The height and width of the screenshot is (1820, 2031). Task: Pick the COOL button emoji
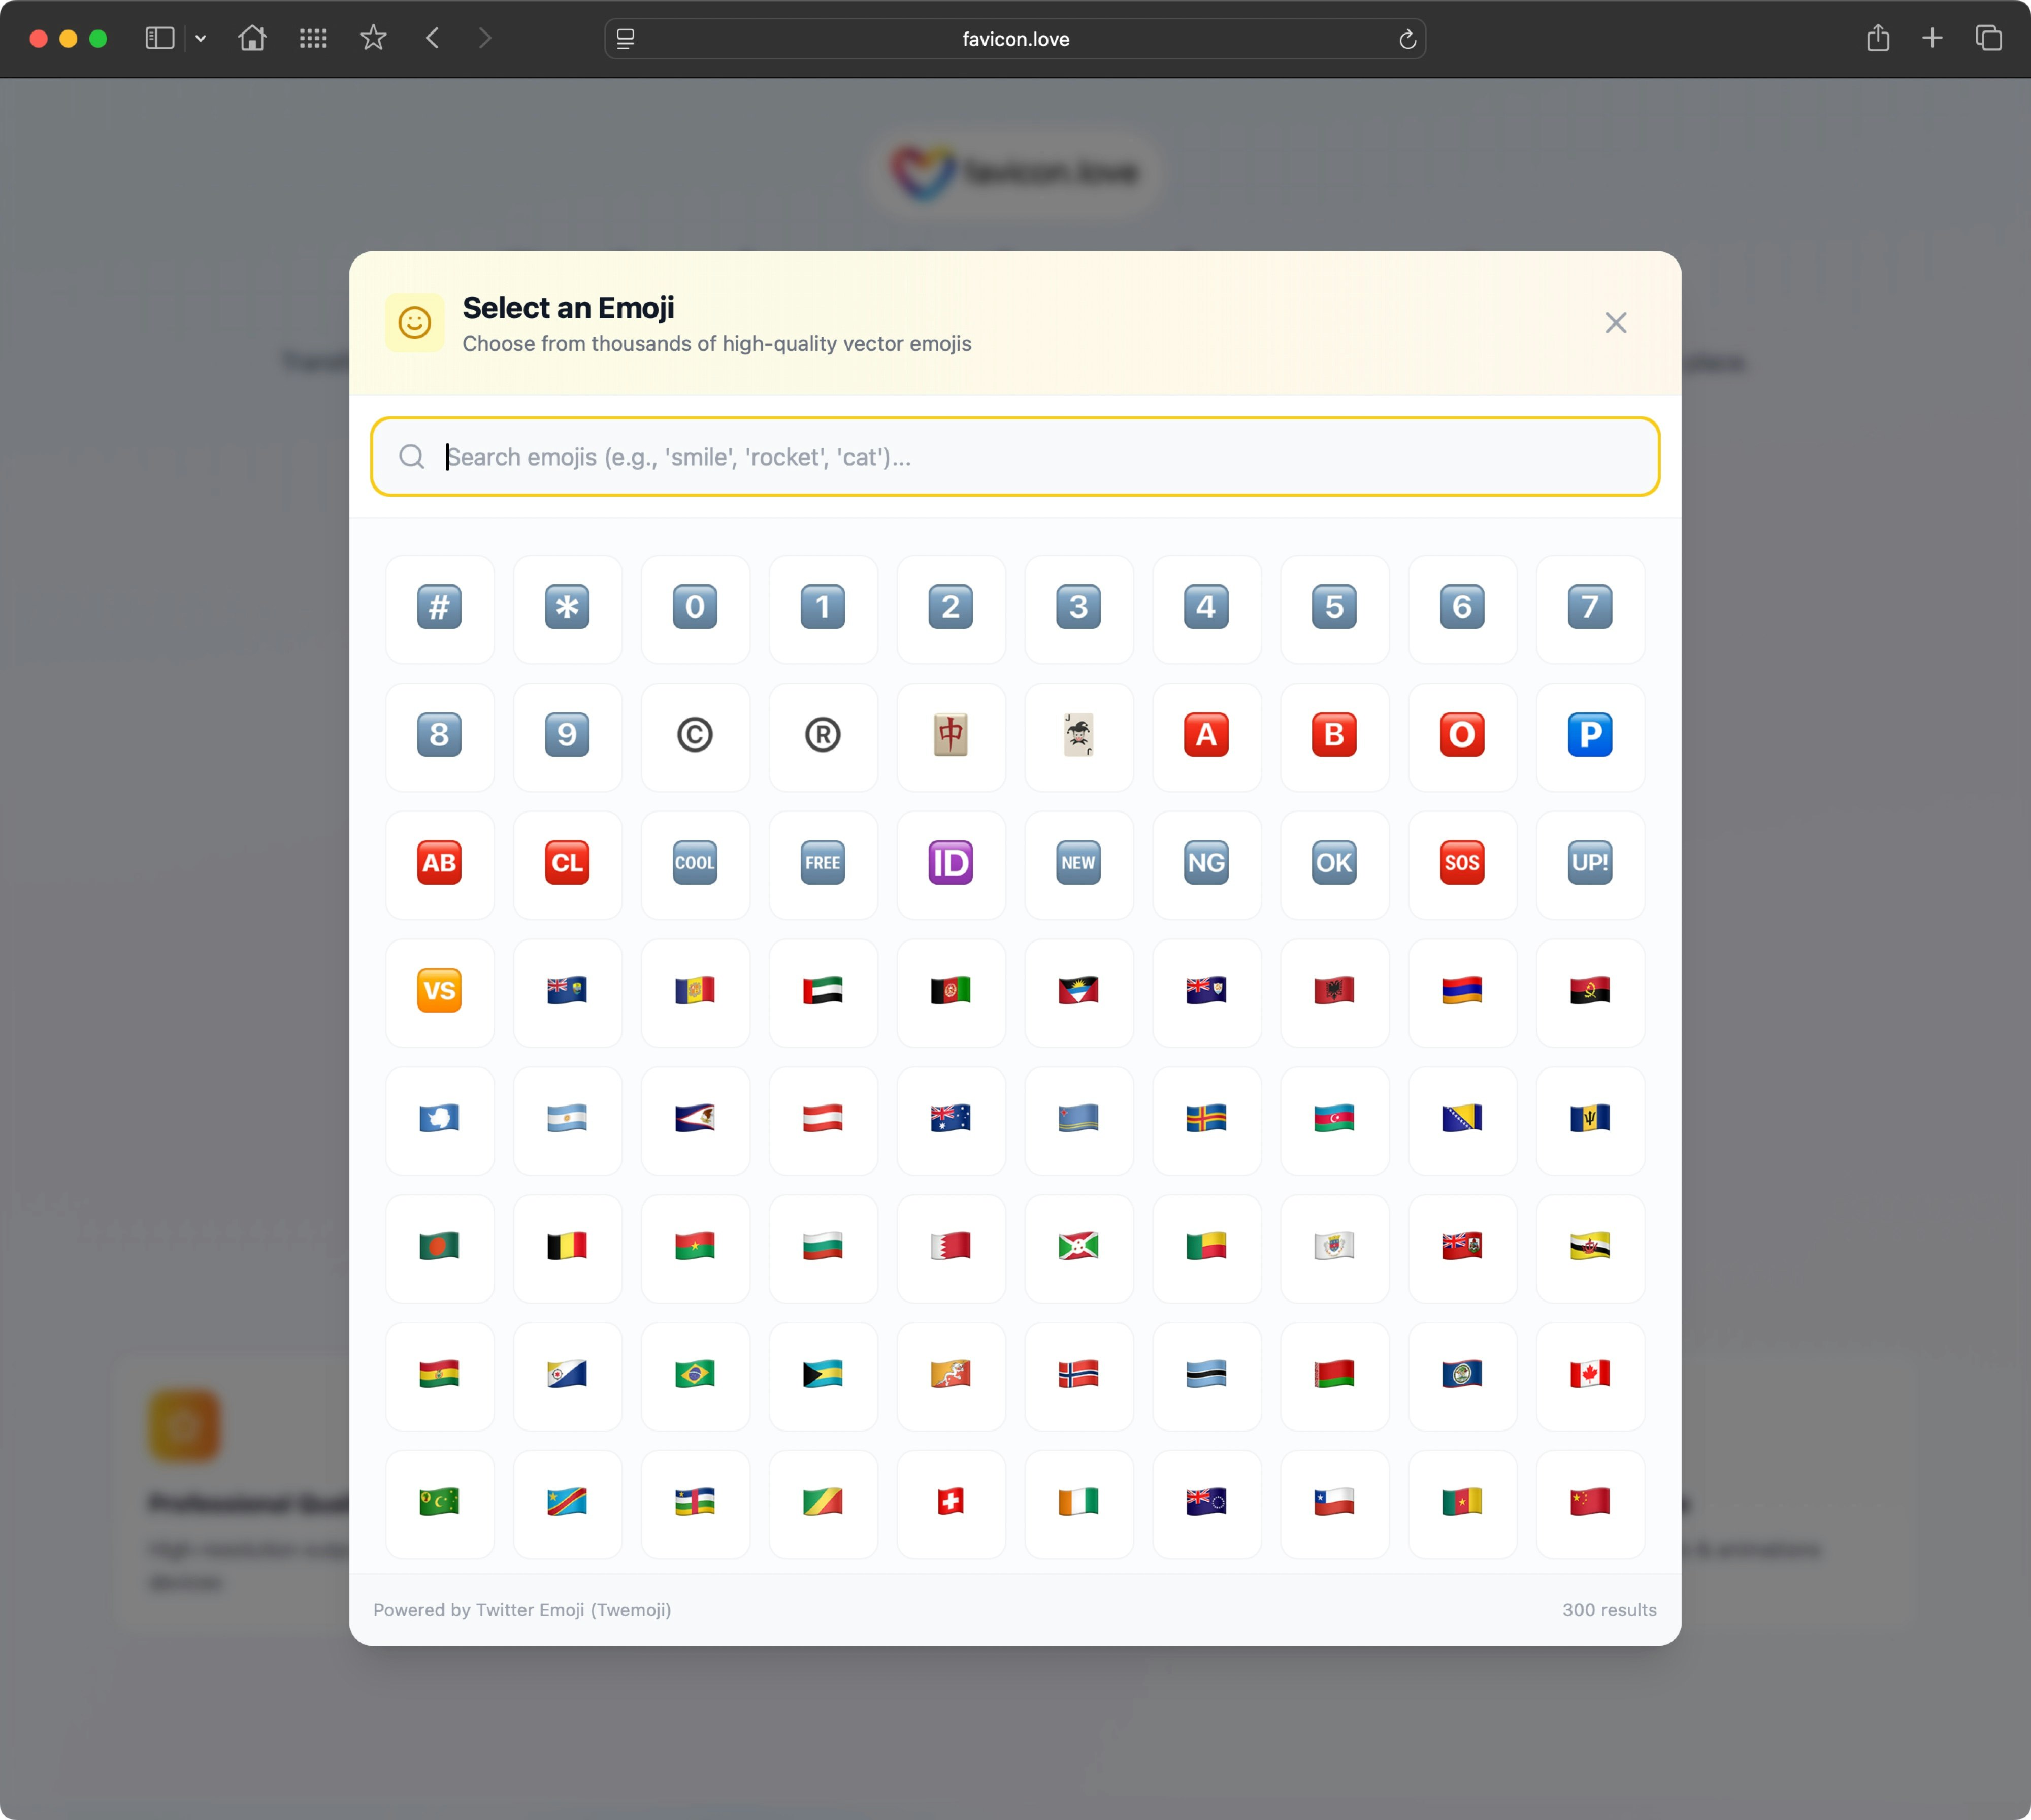[x=695, y=864]
